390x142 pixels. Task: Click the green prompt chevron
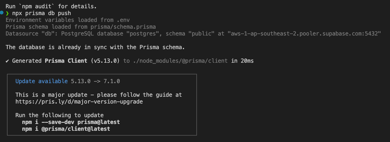[7, 13]
